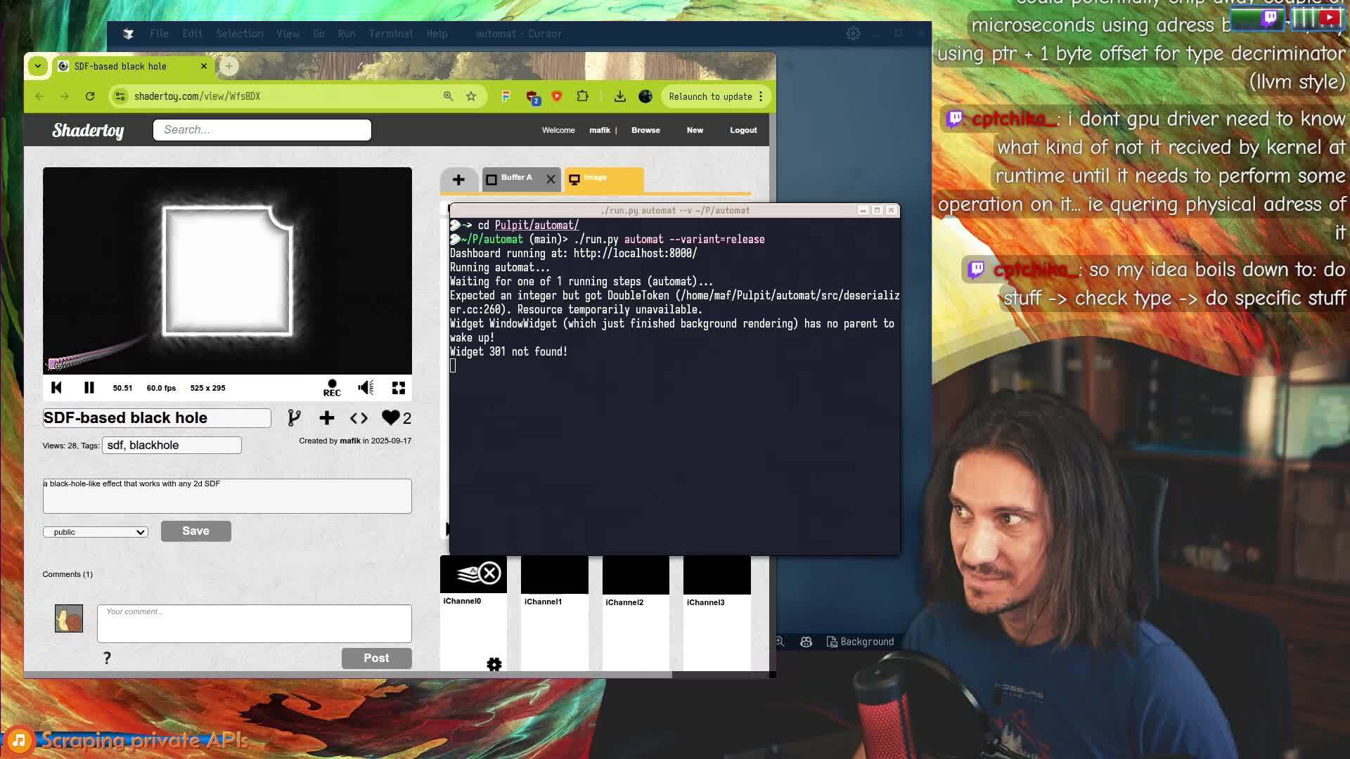Open the shader embed code view
Image resolution: width=1350 pixels, height=759 pixels.
(x=359, y=417)
